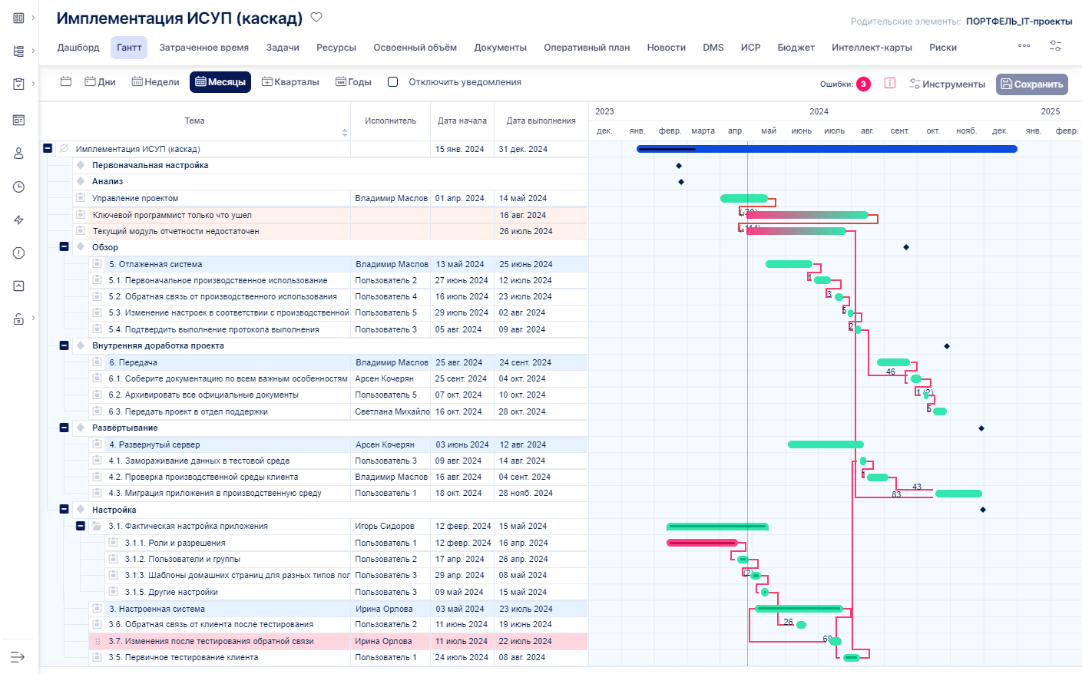This screenshot has width=1082, height=674.
Task: Click blue project summary Gantt bar
Action: coord(827,149)
